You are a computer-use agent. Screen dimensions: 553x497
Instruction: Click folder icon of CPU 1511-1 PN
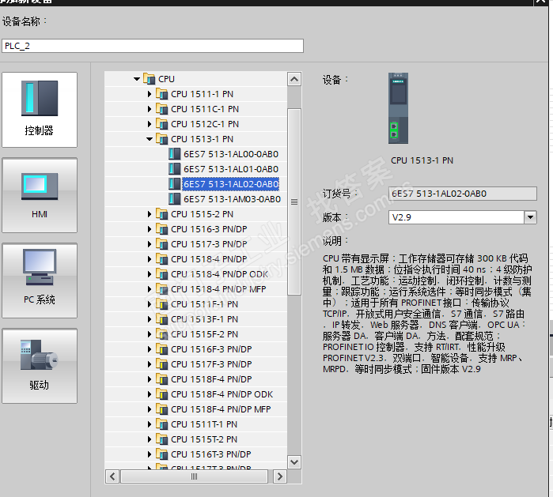tap(162, 94)
